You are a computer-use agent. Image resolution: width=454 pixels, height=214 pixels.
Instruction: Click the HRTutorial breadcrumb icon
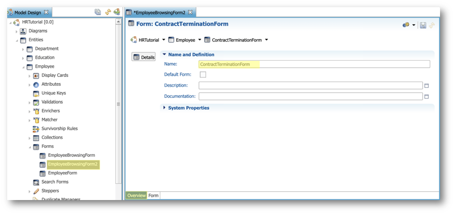point(133,40)
